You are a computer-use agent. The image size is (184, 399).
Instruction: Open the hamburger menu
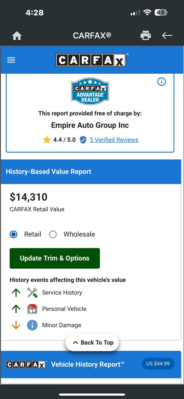tap(11, 60)
